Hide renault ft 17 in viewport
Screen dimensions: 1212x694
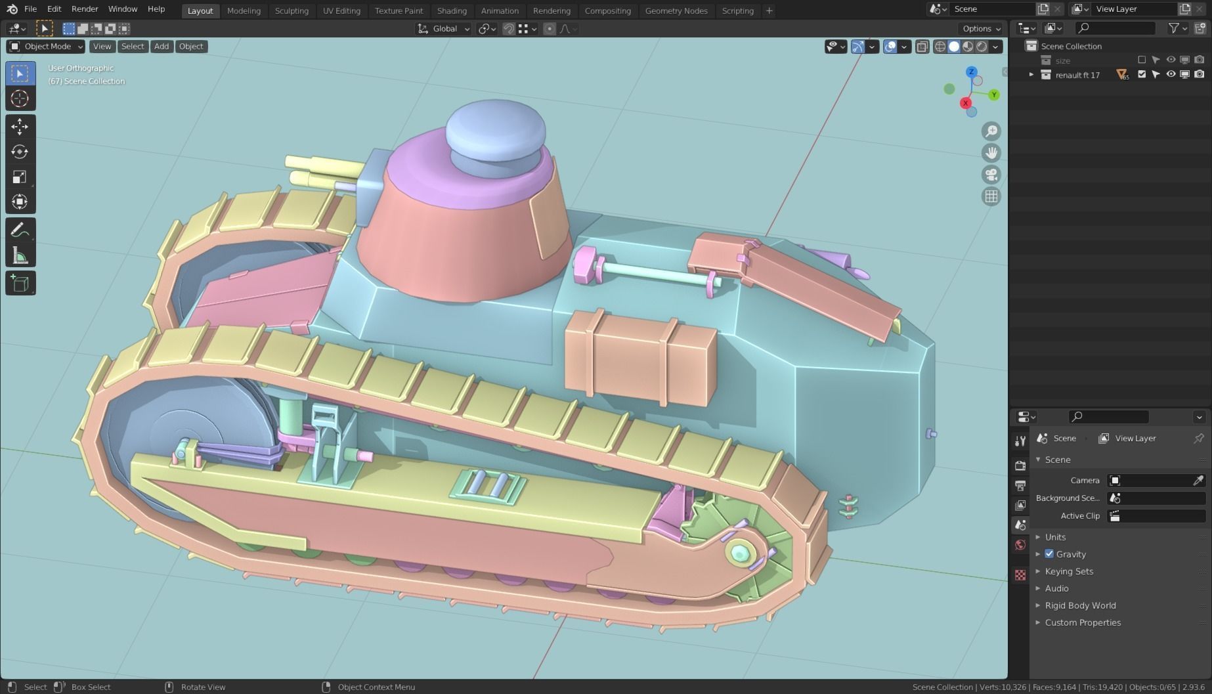coord(1171,74)
